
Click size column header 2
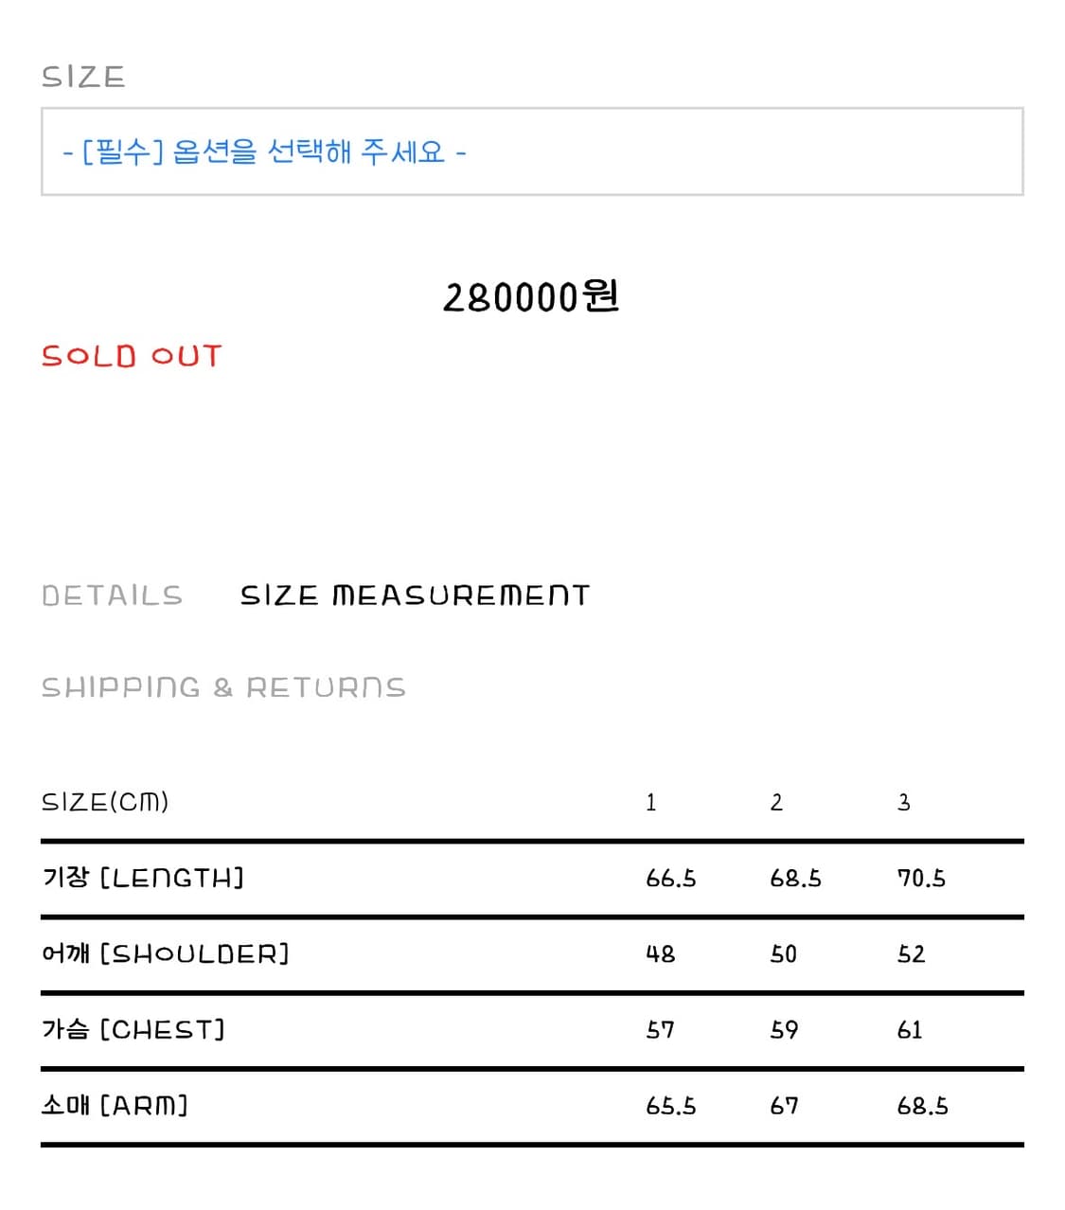tap(776, 803)
